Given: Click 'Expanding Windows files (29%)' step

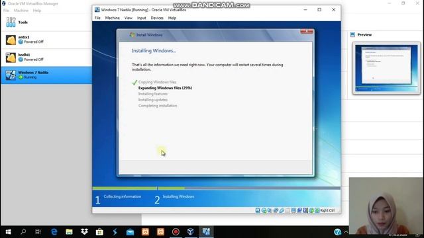Looking at the screenshot, I should coord(165,88).
